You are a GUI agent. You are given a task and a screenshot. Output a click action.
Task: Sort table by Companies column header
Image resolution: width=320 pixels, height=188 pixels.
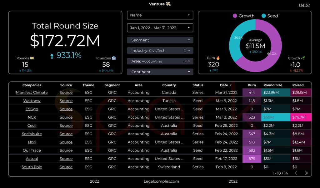click(32, 85)
